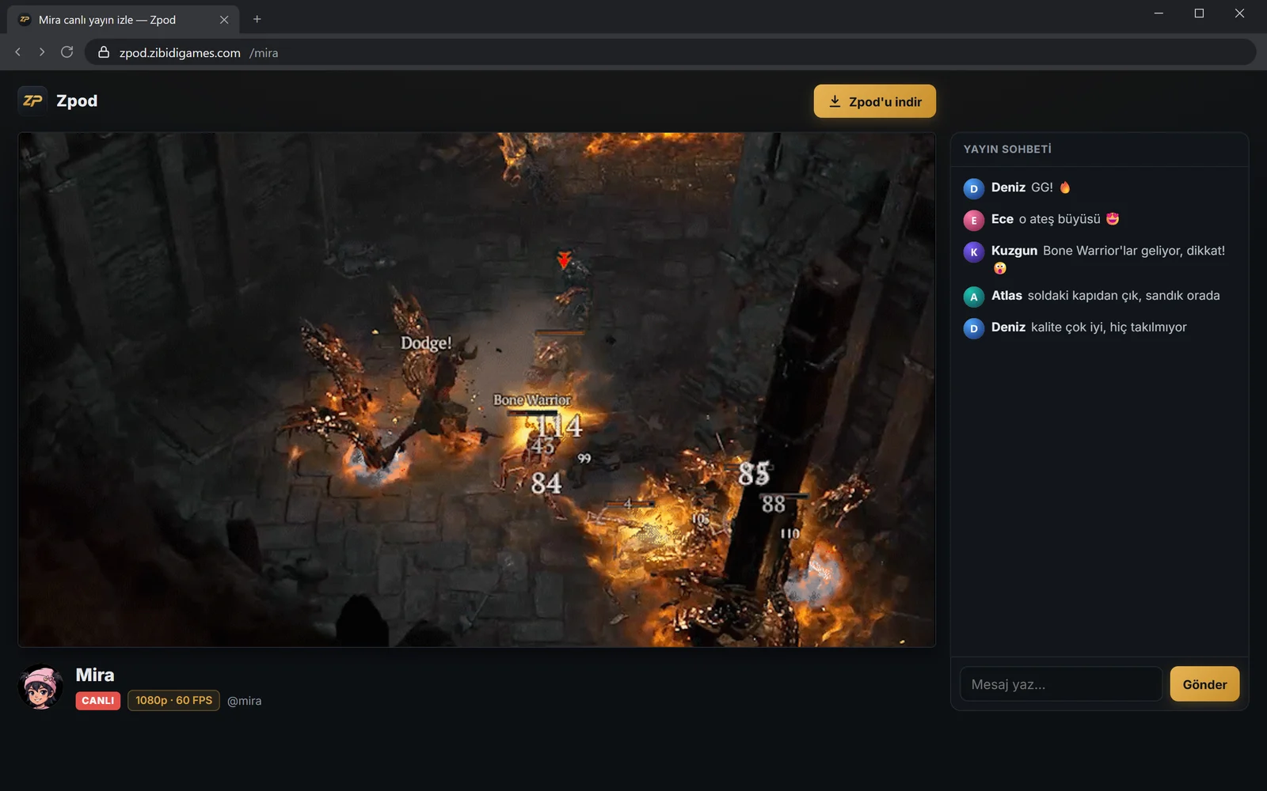Click the message 'soldaki kapıdan çık, sandık orada'

pyautogui.click(x=1124, y=296)
